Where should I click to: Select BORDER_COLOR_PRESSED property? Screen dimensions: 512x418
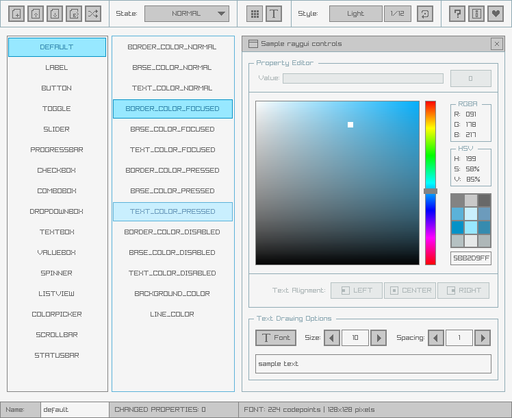(x=172, y=171)
